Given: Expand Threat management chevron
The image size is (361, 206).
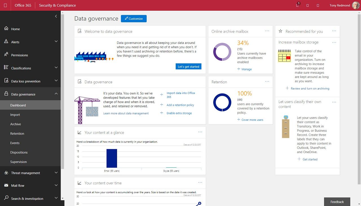Looking at the screenshot, I should (56, 173).
